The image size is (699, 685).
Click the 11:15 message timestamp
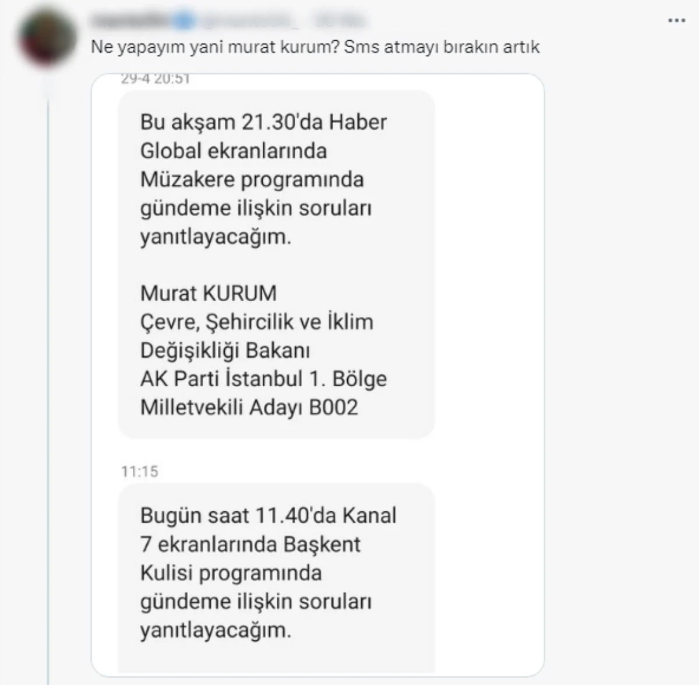pyautogui.click(x=140, y=471)
